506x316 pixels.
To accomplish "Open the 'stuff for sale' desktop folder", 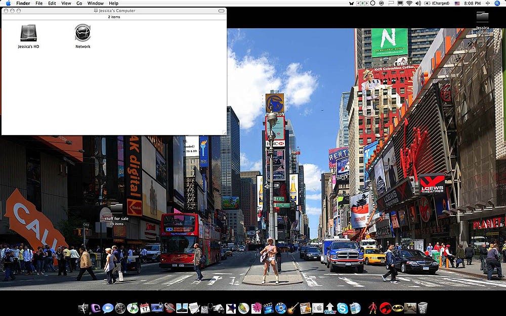I will tap(116, 209).
